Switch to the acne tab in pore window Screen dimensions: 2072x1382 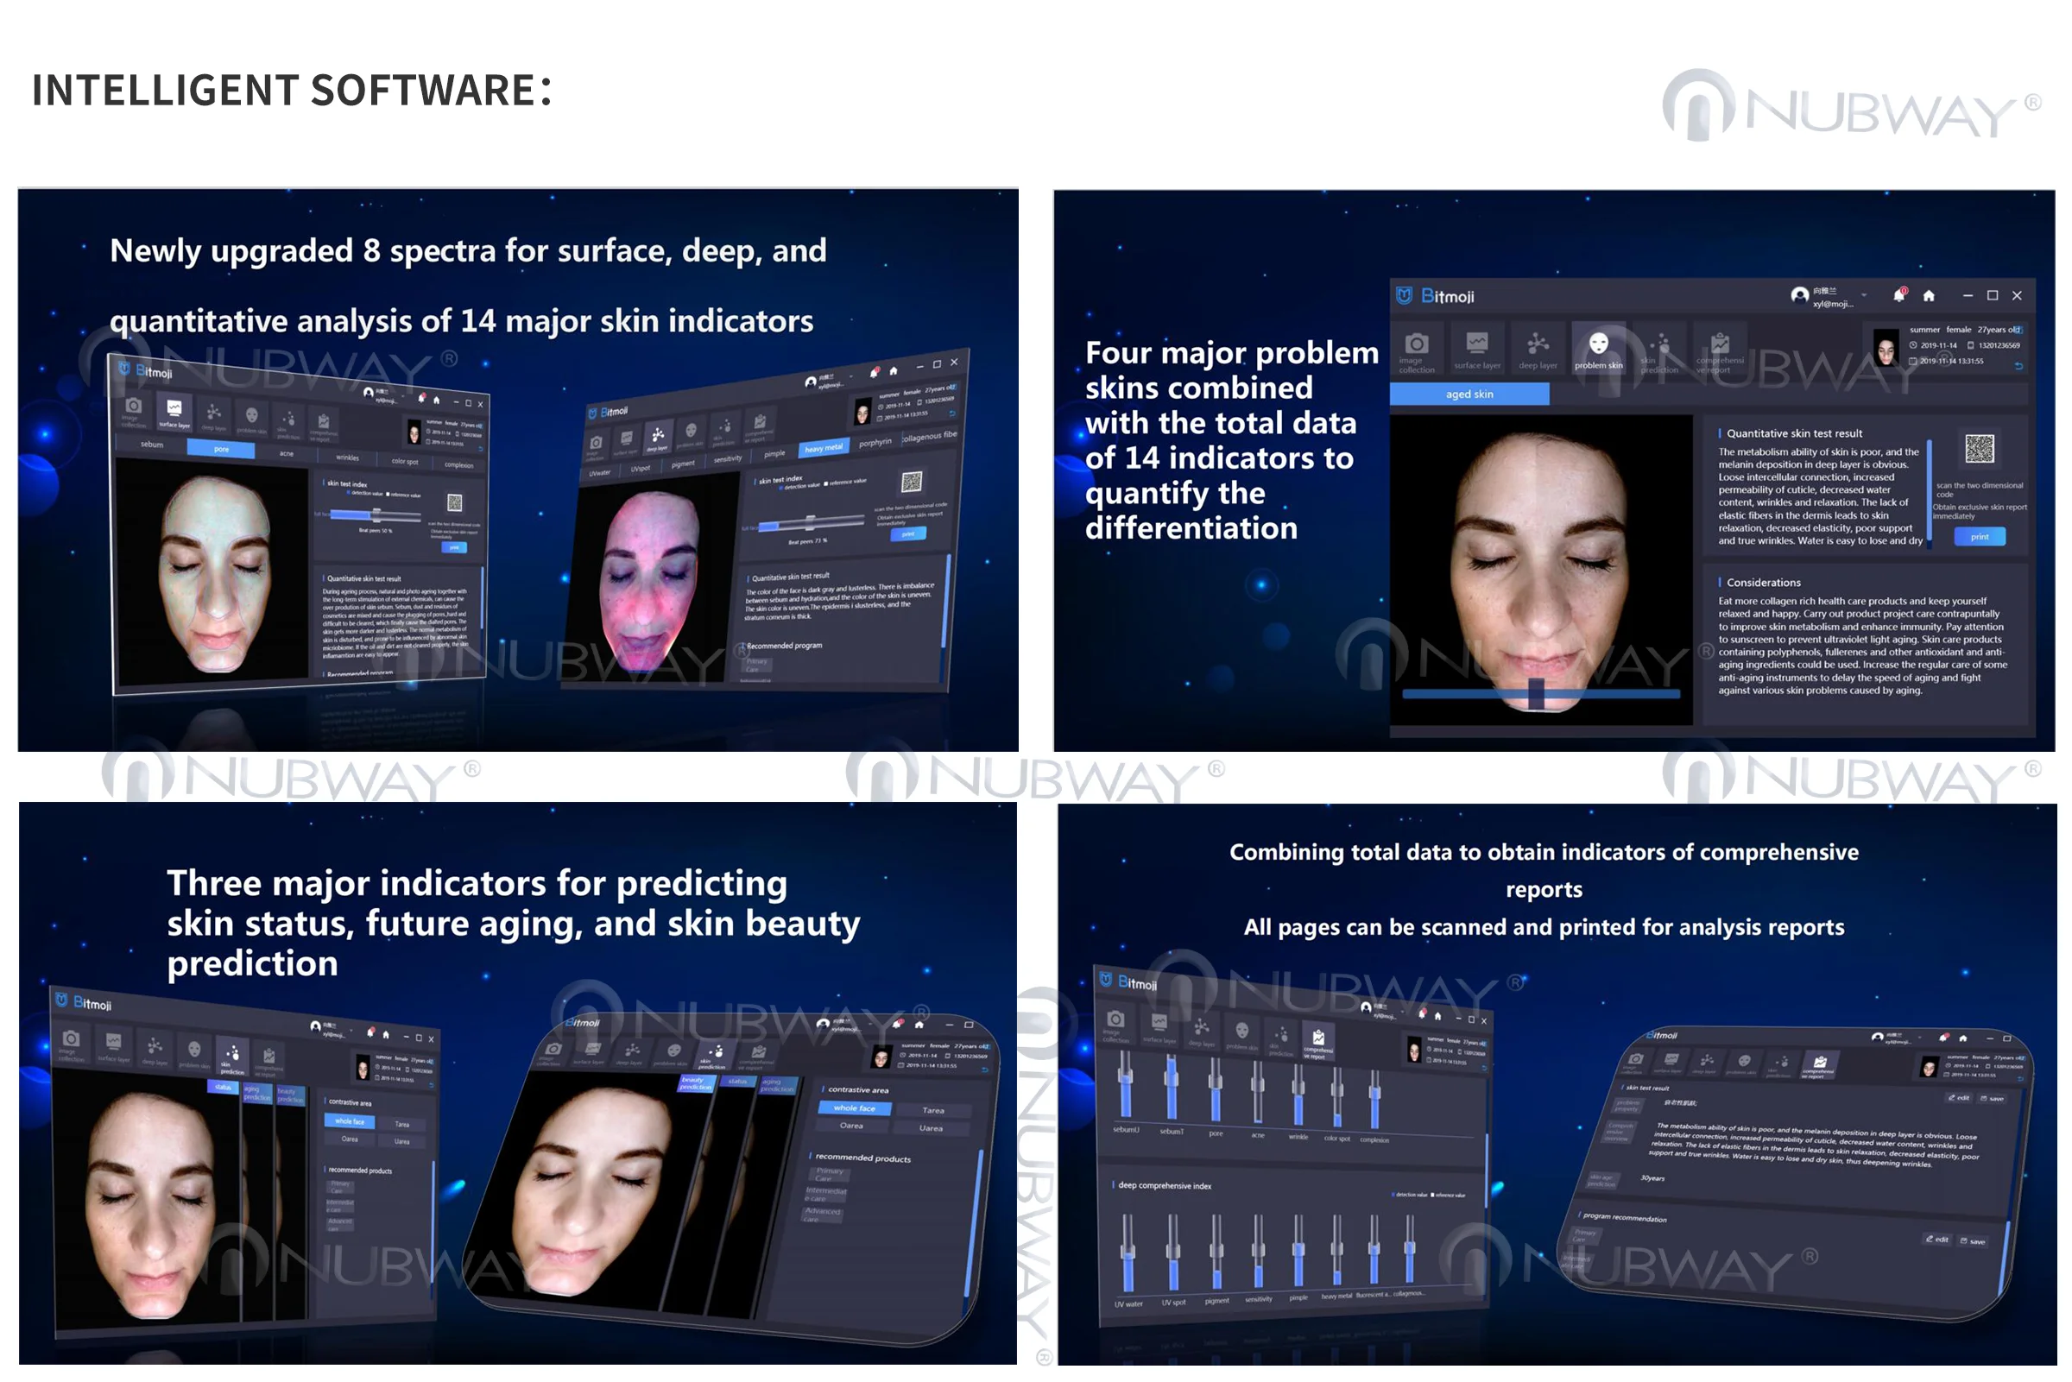[287, 454]
